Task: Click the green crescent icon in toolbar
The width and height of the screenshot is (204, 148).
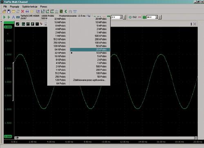Action: 66,11
